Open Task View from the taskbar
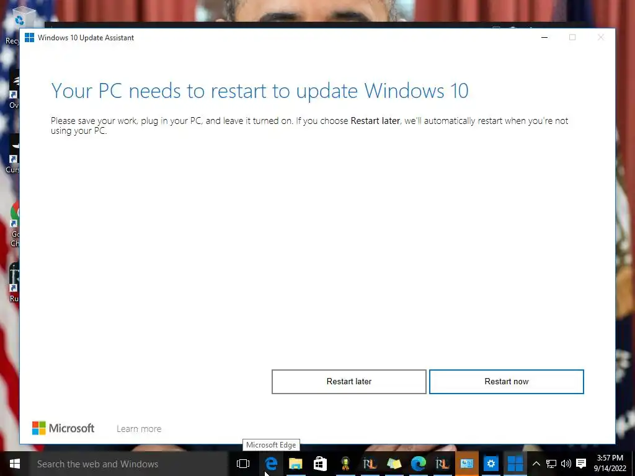Viewport: 635px width, 476px height. 243,464
